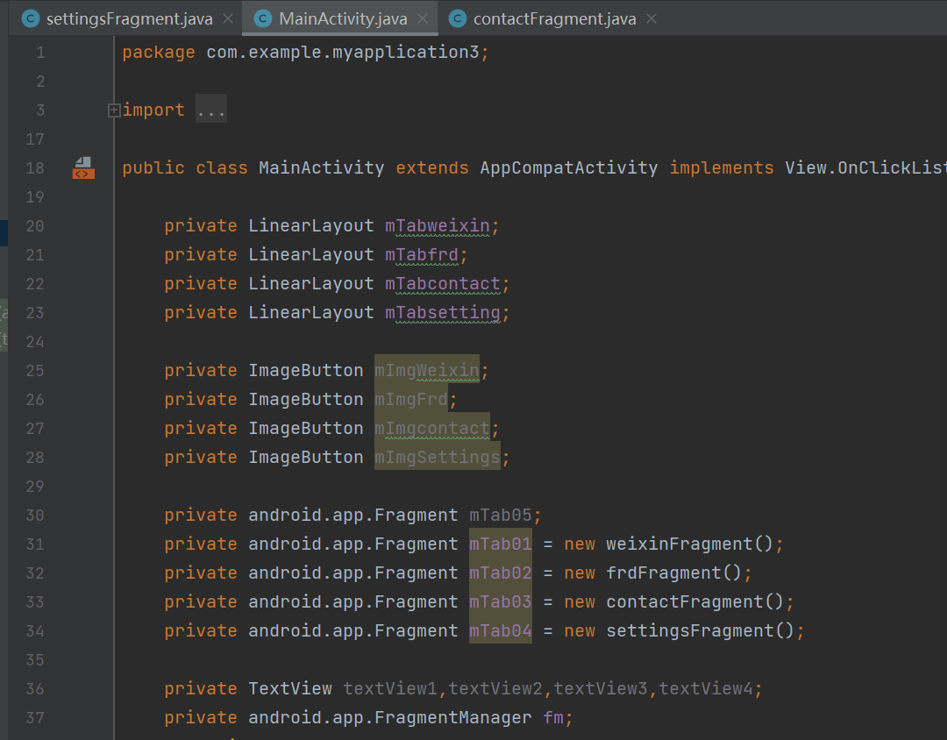Expand the folded import block
Viewport: 947px width, 740px height.
[x=113, y=110]
